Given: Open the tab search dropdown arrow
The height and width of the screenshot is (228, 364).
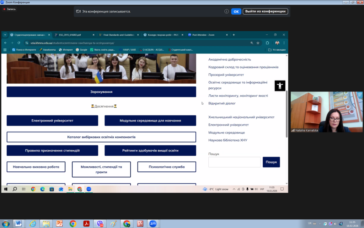Looking at the screenshot, I should click(x=5, y=35).
